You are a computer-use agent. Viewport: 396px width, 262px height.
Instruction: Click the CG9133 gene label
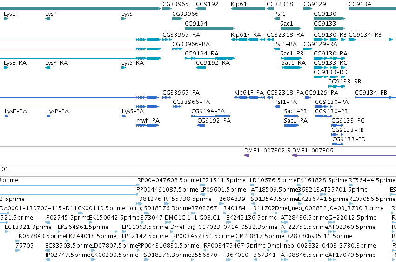pos(325,23)
